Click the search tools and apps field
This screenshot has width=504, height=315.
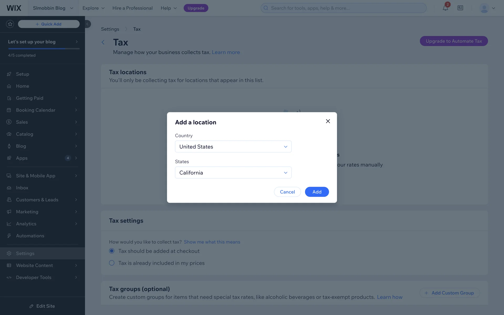click(346, 8)
